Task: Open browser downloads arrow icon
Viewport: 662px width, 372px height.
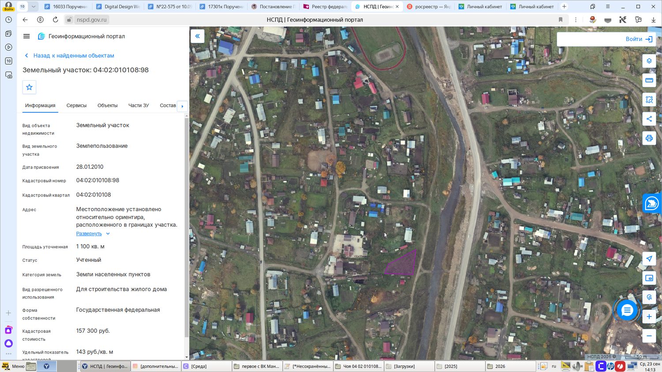Action: (x=653, y=19)
